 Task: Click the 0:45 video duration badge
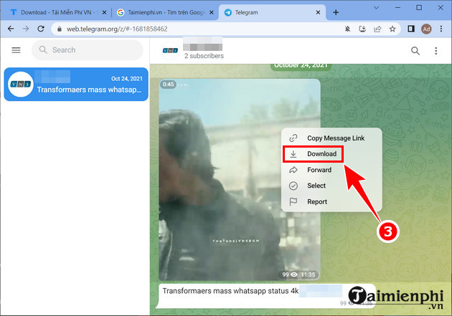[x=168, y=85]
